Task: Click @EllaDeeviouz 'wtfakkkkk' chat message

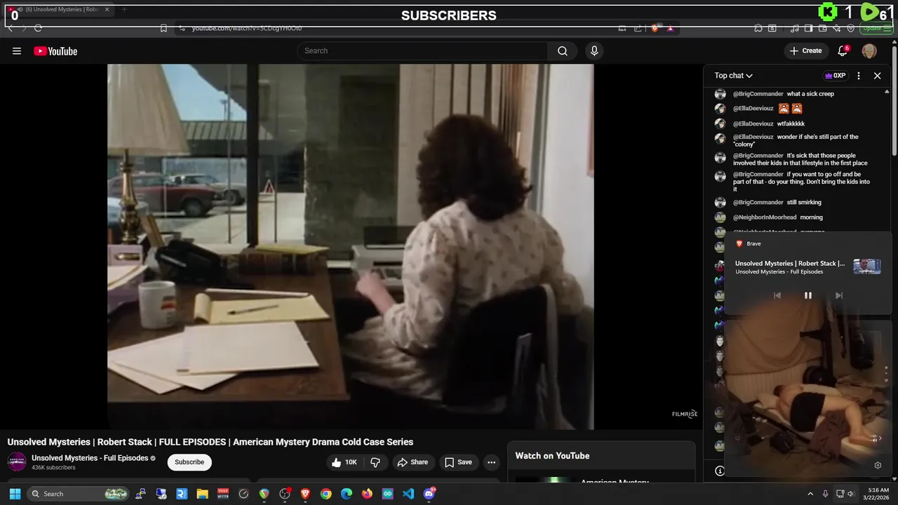Action: tap(791, 123)
